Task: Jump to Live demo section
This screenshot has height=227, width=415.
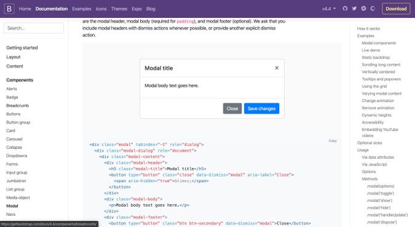Action: [x=371, y=50]
